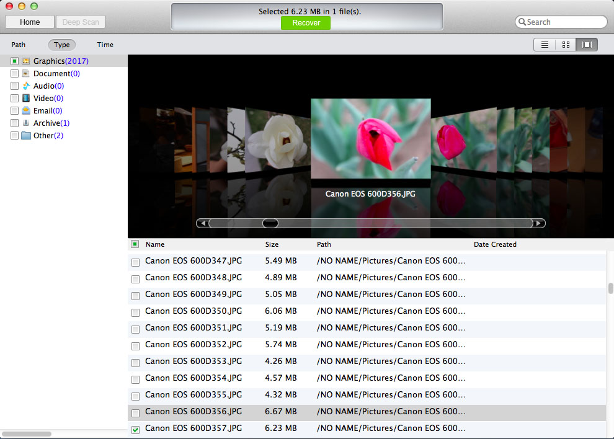Switch to thumbnail grid view icon
This screenshot has width=614, height=439.
pyautogui.click(x=566, y=45)
